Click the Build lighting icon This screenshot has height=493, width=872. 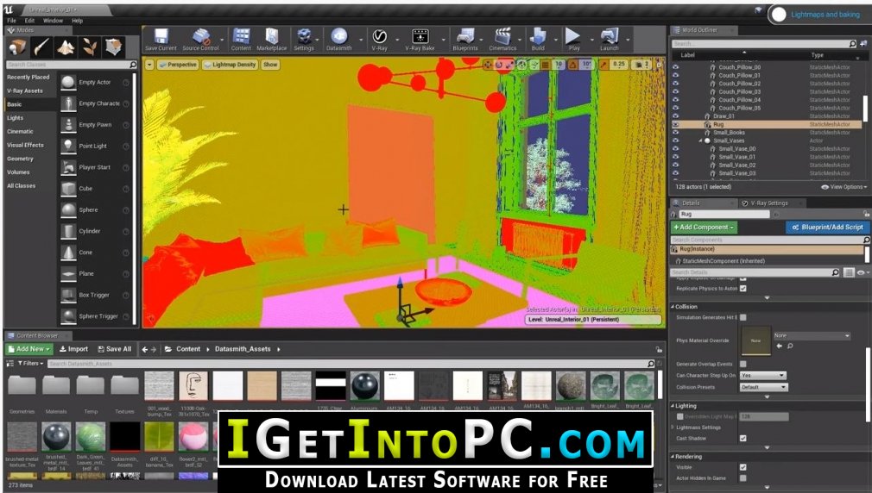[x=538, y=40]
